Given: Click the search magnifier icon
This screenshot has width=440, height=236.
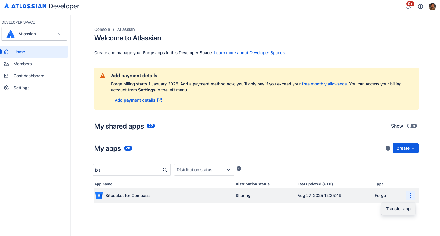Looking at the screenshot, I should pyautogui.click(x=165, y=170).
